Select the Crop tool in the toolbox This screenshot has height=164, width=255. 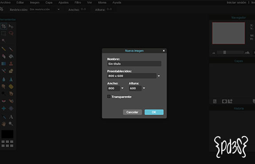point(4,26)
